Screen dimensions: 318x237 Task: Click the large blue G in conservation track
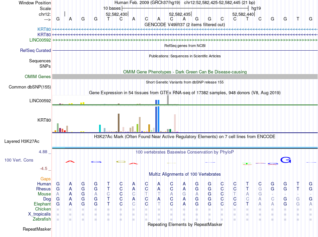point(286,160)
